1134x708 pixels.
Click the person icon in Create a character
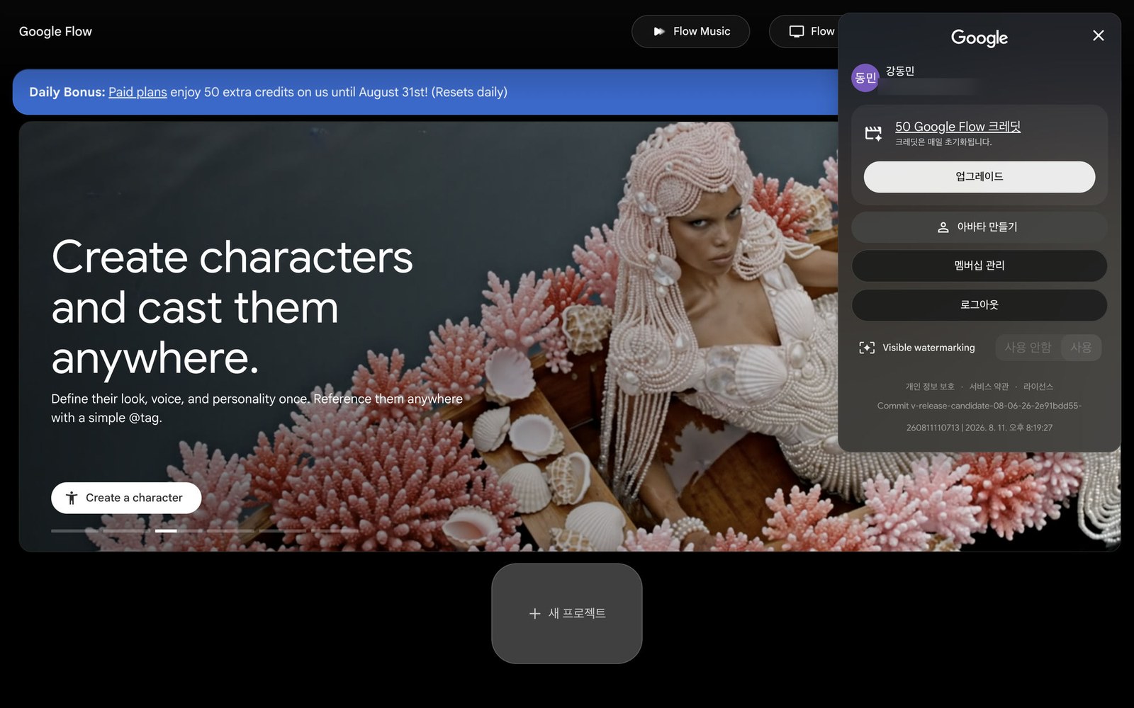(72, 498)
